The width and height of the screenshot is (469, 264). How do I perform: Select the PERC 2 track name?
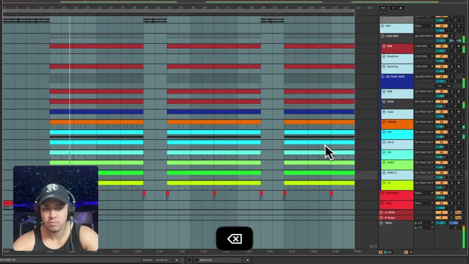392,172
